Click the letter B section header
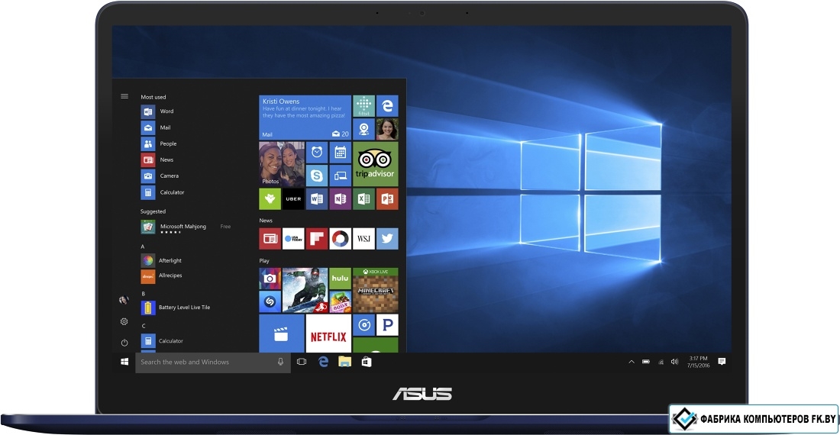This screenshot has height=435, width=840. coord(143,294)
